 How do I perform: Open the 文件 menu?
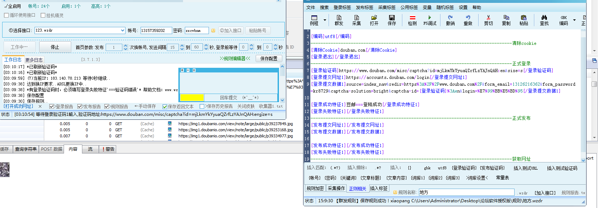coord(311,7)
